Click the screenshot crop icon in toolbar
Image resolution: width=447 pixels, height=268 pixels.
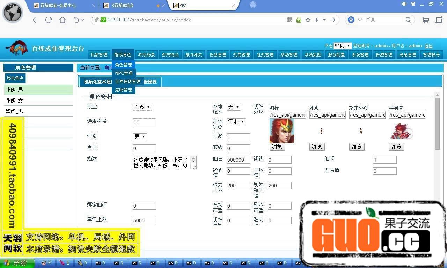[x=439, y=20]
